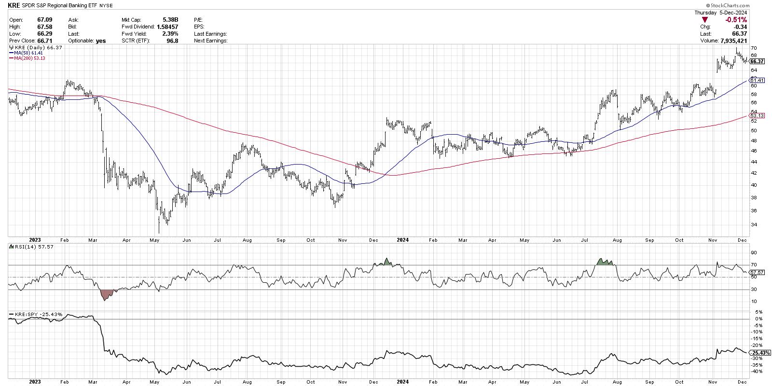Click the -0.51% percent change value
This screenshot has width=772, height=386.
[737, 20]
